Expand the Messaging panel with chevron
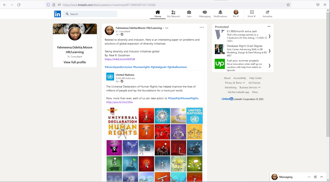330x182 pixels. tap(322, 177)
